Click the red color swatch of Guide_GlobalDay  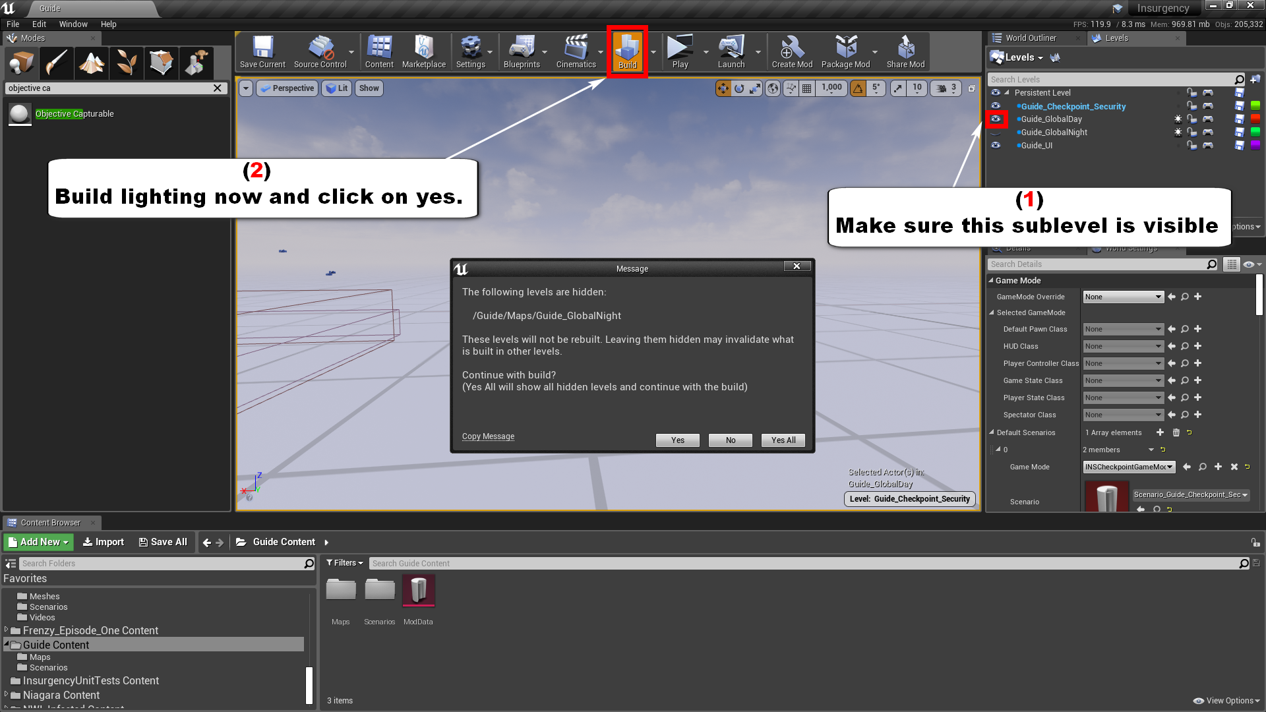(1255, 119)
